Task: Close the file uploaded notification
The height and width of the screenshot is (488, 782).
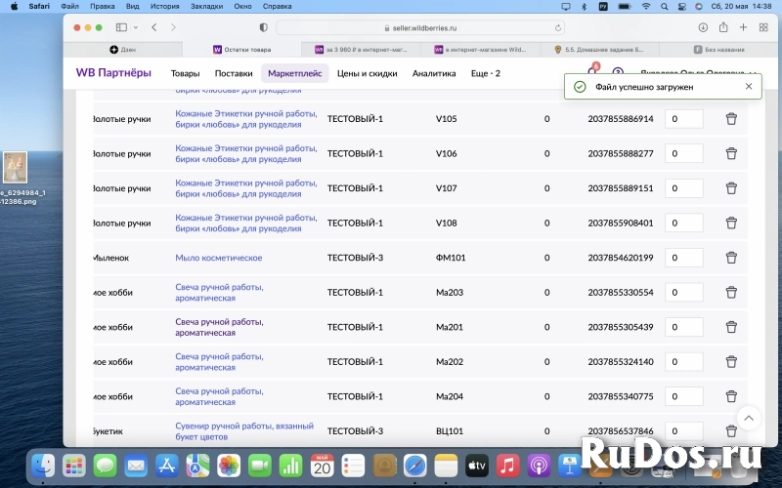Action: [x=749, y=87]
